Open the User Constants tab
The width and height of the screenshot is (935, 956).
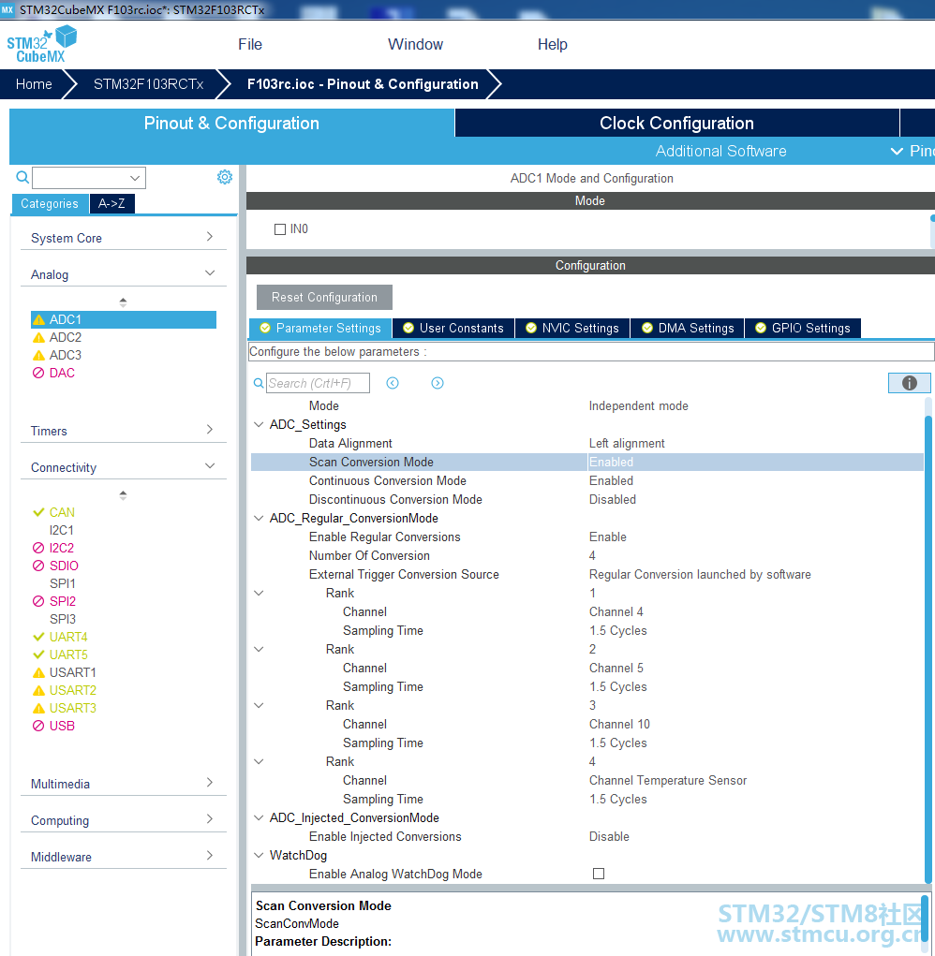point(453,328)
